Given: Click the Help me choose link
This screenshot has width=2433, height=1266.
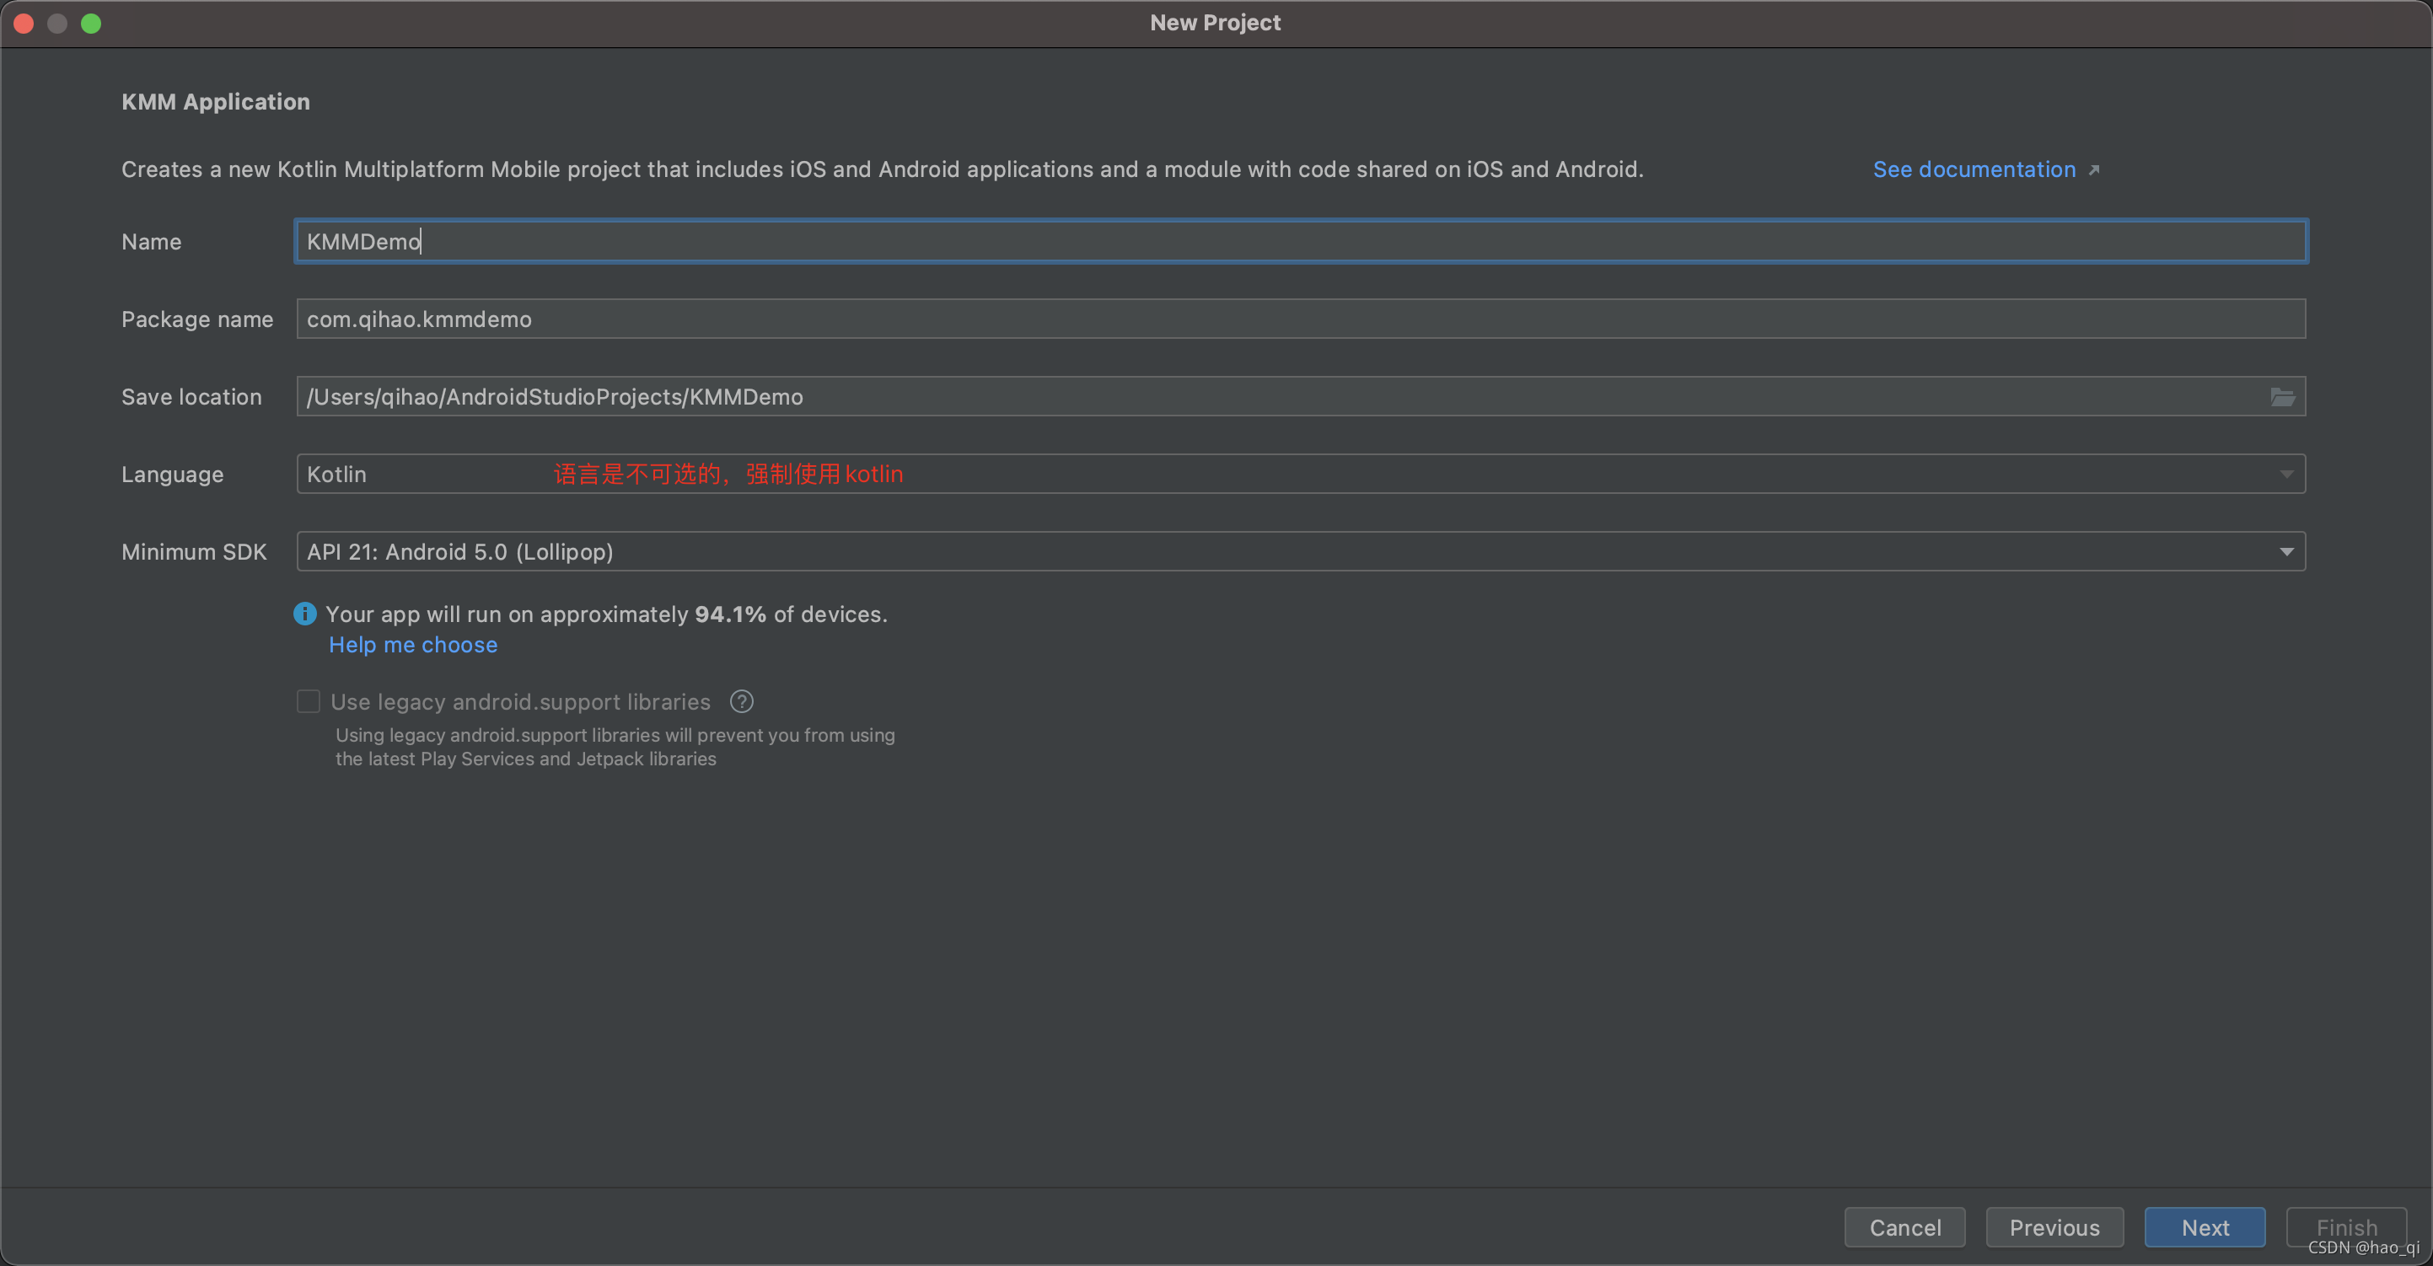Looking at the screenshot, I should click(x=413, y=645).
